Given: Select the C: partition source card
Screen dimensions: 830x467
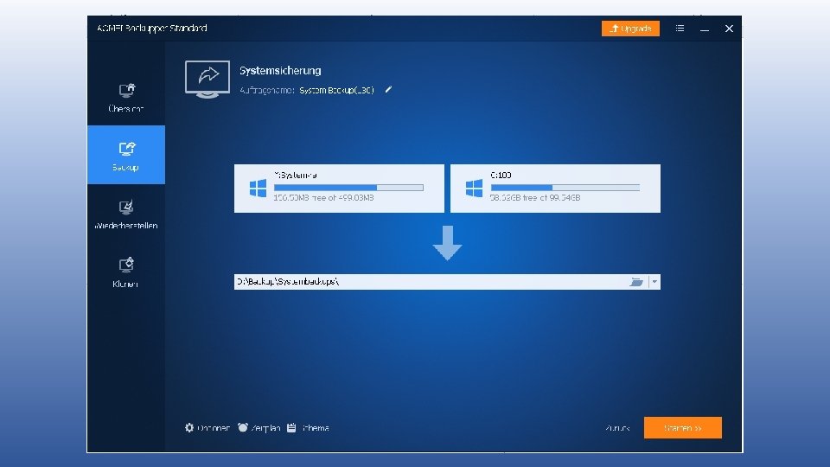Looking at the screenshot, I should coord(555,189).
